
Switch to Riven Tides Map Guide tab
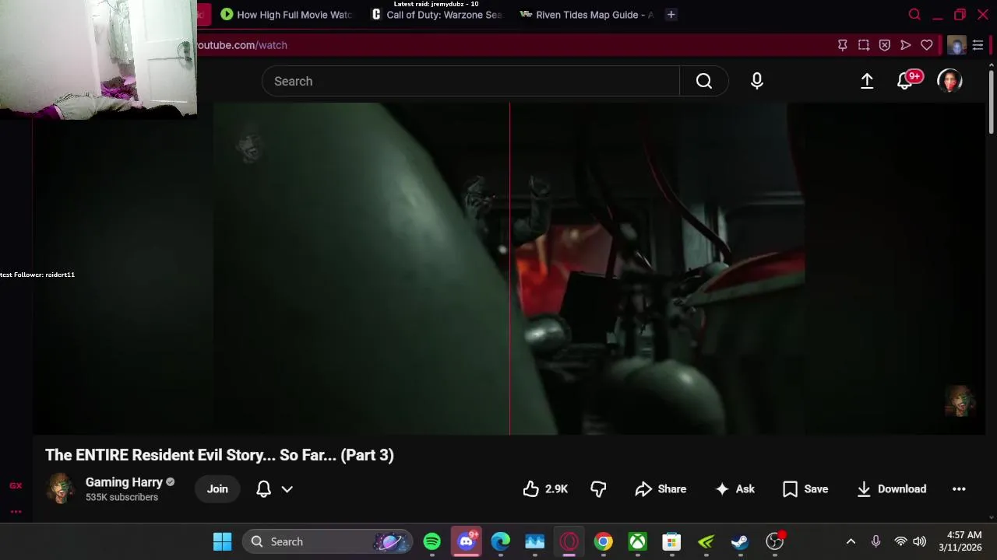587,15
